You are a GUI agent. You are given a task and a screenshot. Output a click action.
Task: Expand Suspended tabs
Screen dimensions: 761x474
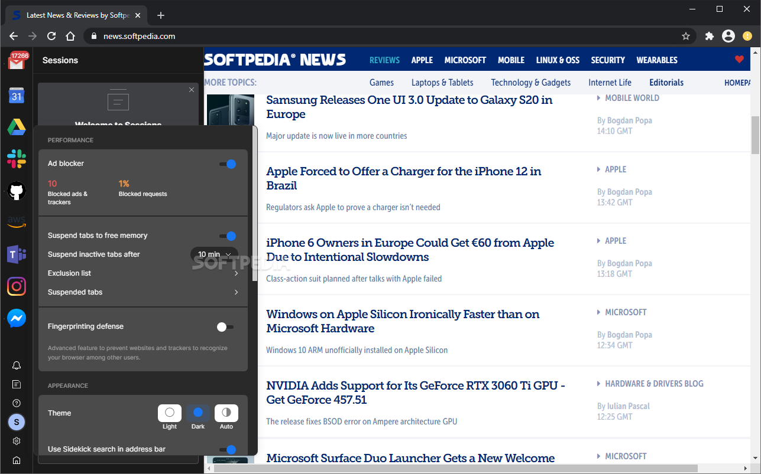click(x=143, y=292)
